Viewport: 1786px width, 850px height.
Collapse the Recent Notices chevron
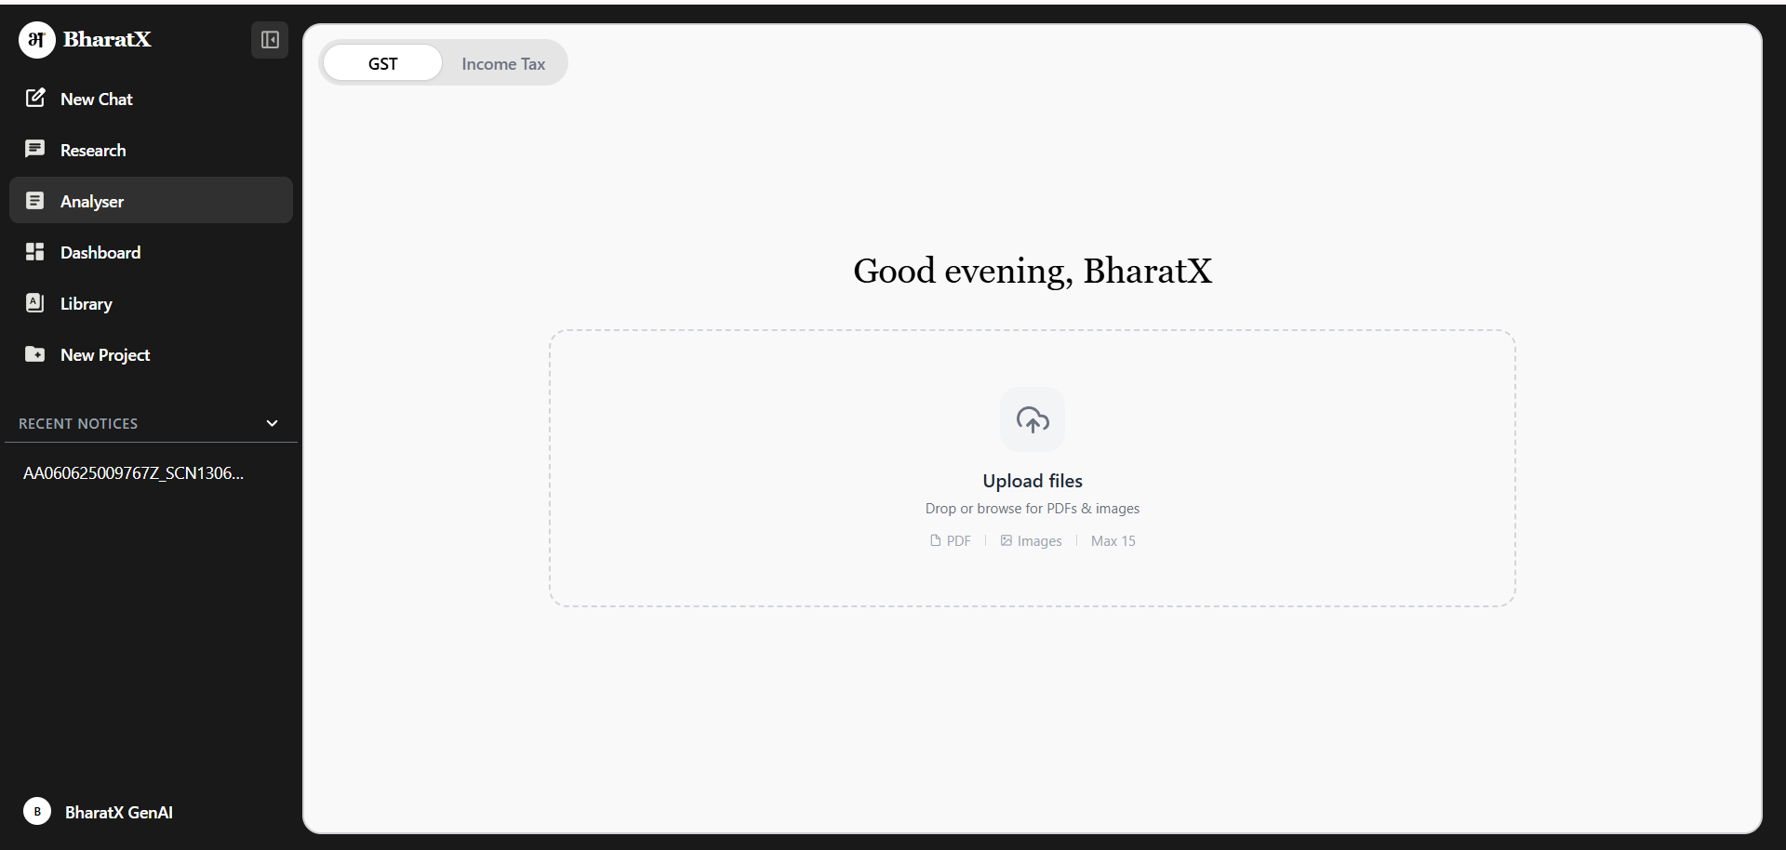(x=272, y=423)
